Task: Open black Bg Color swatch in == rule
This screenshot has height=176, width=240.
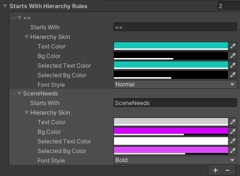Action: tap(171, 56)
